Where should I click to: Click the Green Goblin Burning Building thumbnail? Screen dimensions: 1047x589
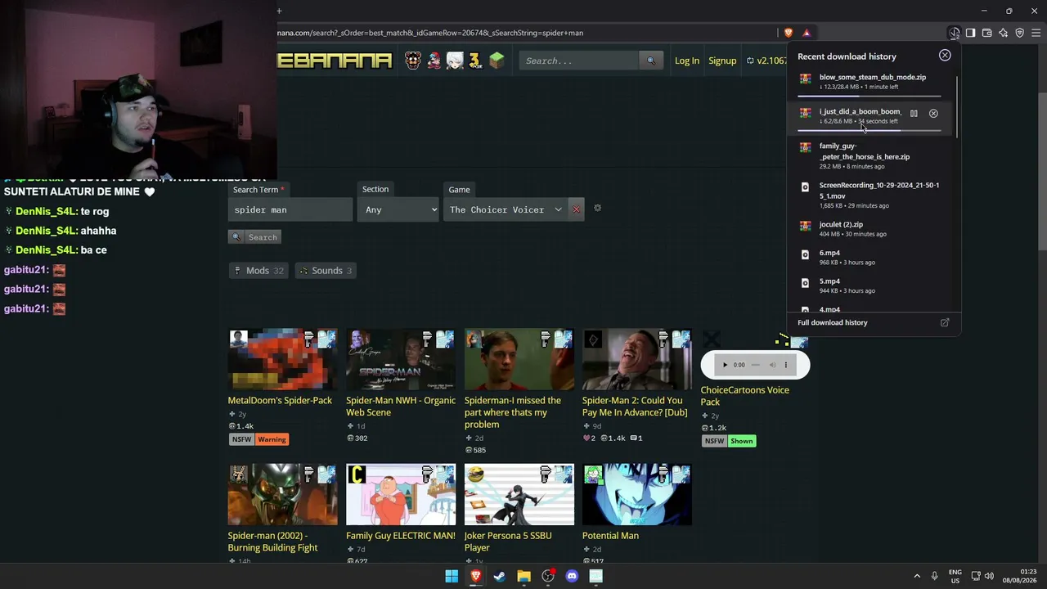pos(282,494)
